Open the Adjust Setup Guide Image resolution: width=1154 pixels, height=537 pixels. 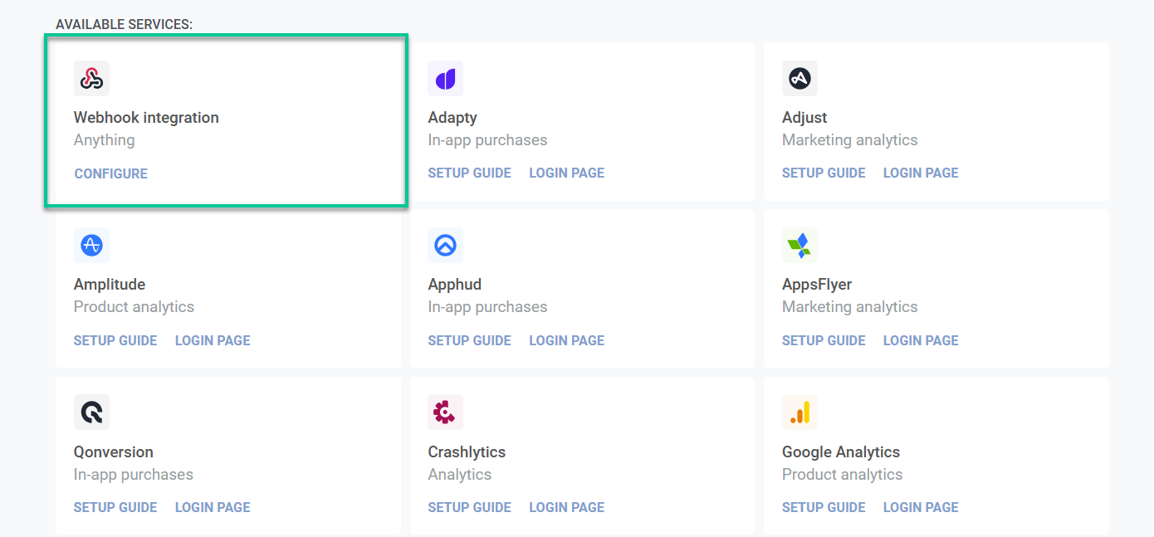click(824, 173)
